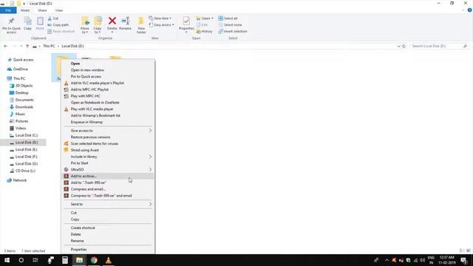The height and width of the screenshot is (266, 473).
Task: Click the Copy ribbon icon
Action: (x=27, y=24)
